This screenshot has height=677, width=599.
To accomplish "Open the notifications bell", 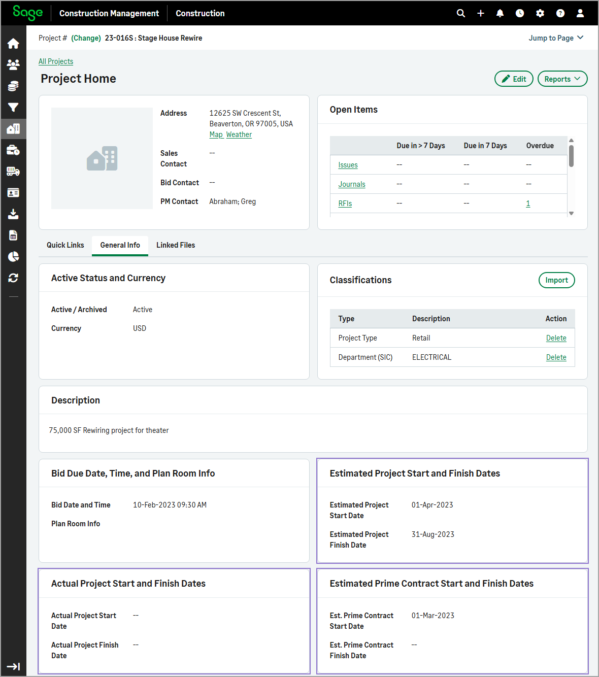I will pos(500,13).
